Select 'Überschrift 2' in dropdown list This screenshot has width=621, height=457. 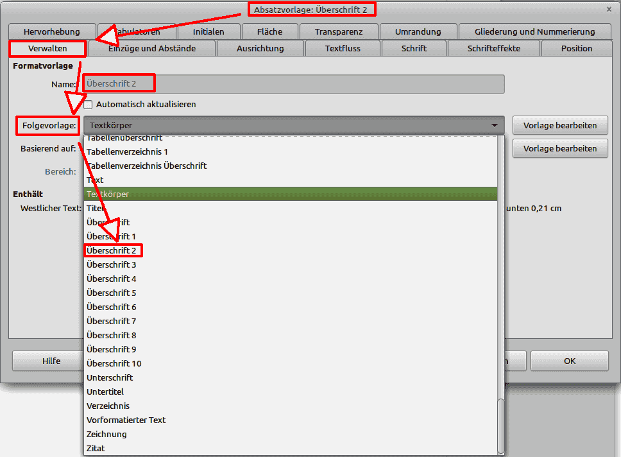tap(112, 250)
